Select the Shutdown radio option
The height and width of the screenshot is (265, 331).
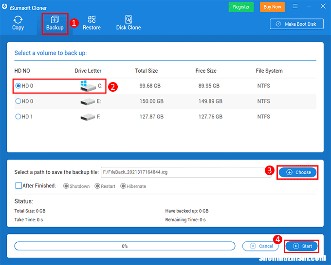coord(66,186)
